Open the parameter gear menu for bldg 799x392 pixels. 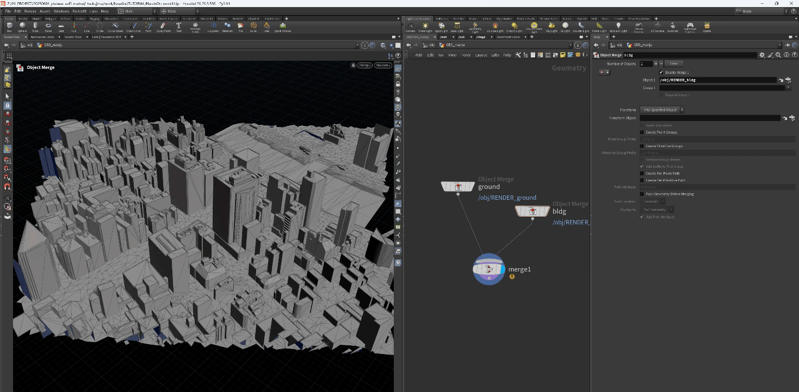click(761, 55)
